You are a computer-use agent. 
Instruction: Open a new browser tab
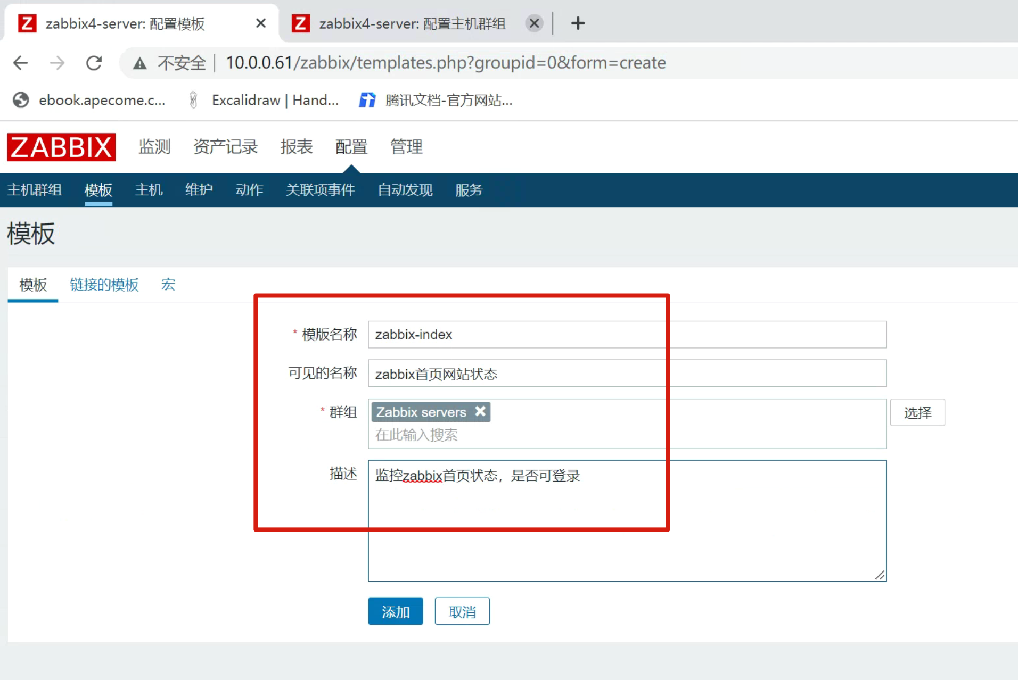pyautogui.click(x=578, y=23)
